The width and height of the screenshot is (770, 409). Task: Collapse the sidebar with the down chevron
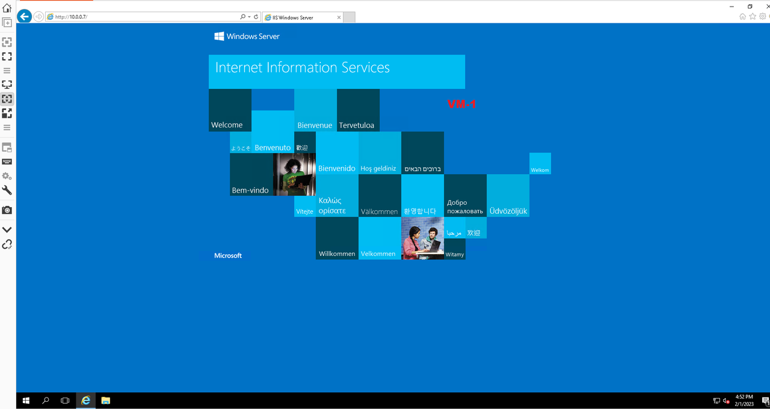(x=7, y=229)
